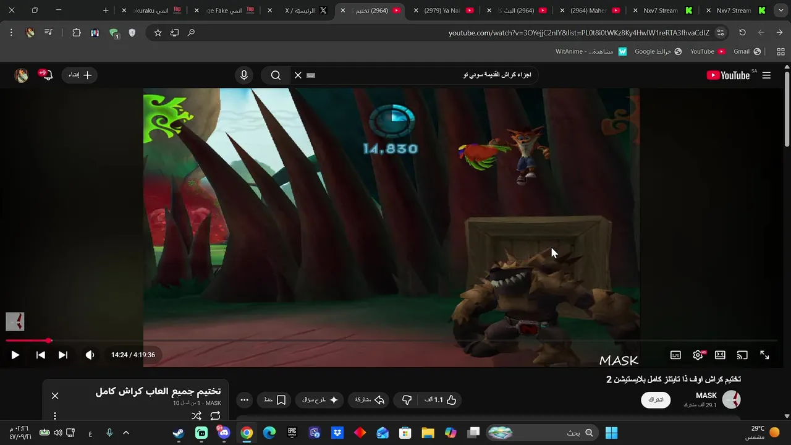
Task: Open Chrome extensions puzzle icon
Action: (x=77, y=33)
